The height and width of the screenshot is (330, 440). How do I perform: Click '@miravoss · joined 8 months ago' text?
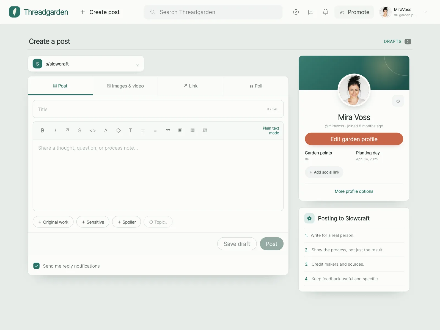pos(354,126)
